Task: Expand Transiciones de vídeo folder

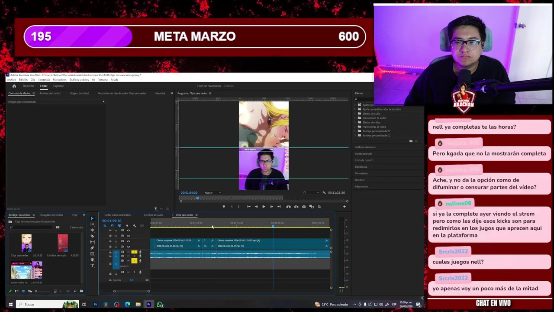Action: [355, 127]
